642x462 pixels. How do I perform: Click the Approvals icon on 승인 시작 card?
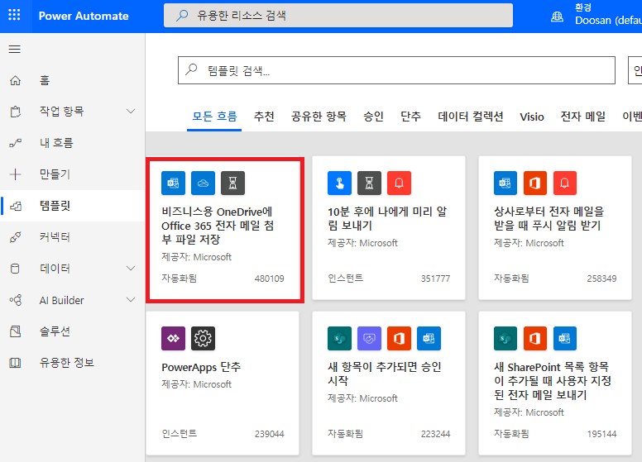pos(369,338)
